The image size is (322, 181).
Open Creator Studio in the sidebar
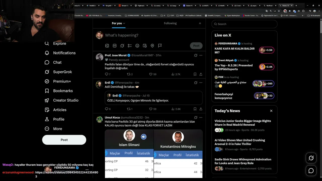pyautogui.click(x=61, y=100)
